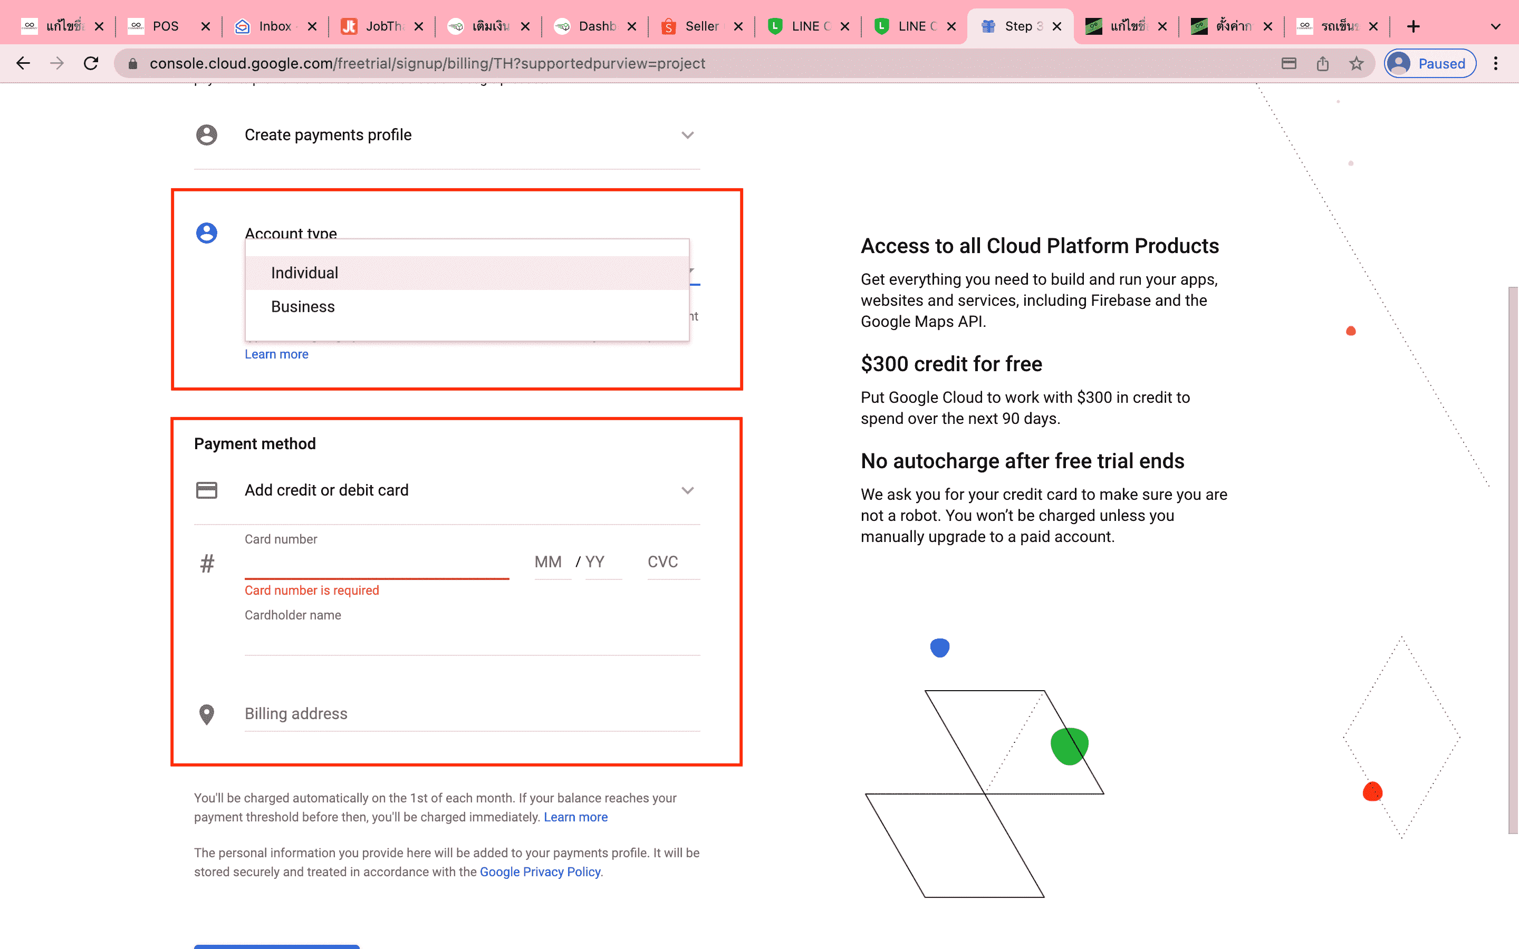
Task: Bookmark this page with the star icon
Action: 1357,63
